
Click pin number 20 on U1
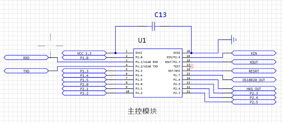(x=188, y=52)
